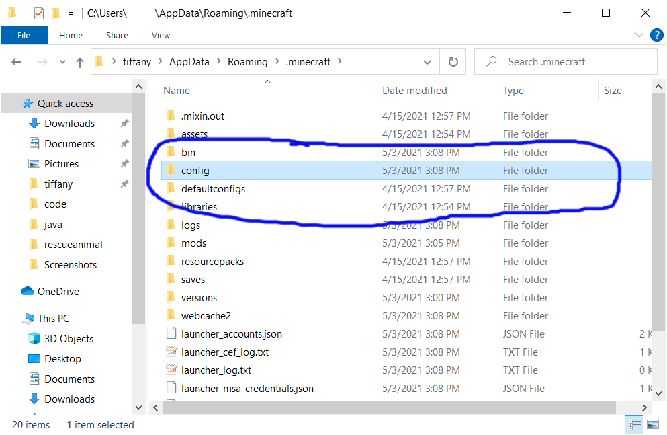
Task: Open the Share ribbon tab
Action: pos(117,36)
